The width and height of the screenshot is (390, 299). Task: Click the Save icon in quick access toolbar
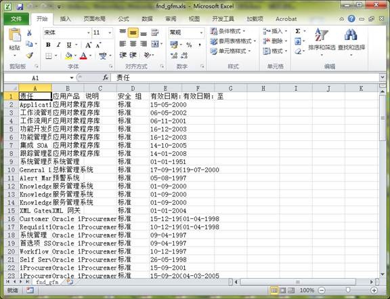pos(20,7)
